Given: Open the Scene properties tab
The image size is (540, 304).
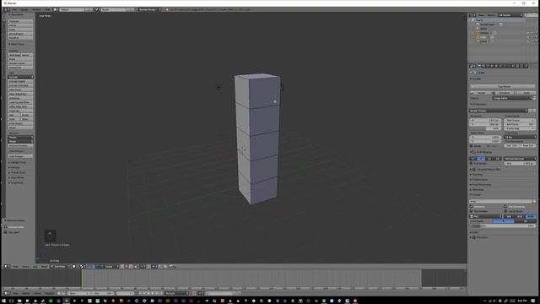Looking at the screenshot, I should coord(488,66).
